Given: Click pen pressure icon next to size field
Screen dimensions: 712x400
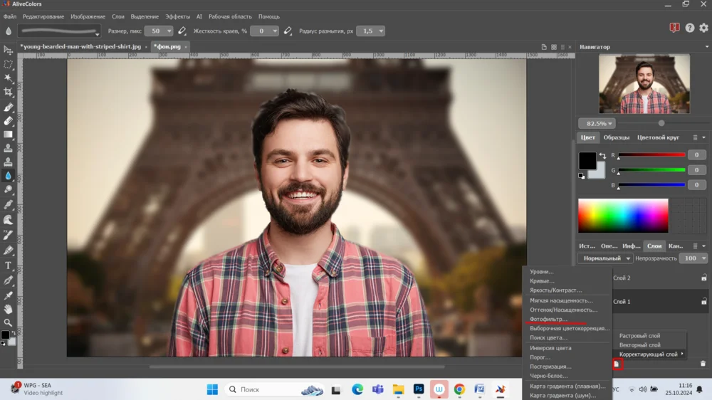Looking at the screenshot, I should [182, 31].
